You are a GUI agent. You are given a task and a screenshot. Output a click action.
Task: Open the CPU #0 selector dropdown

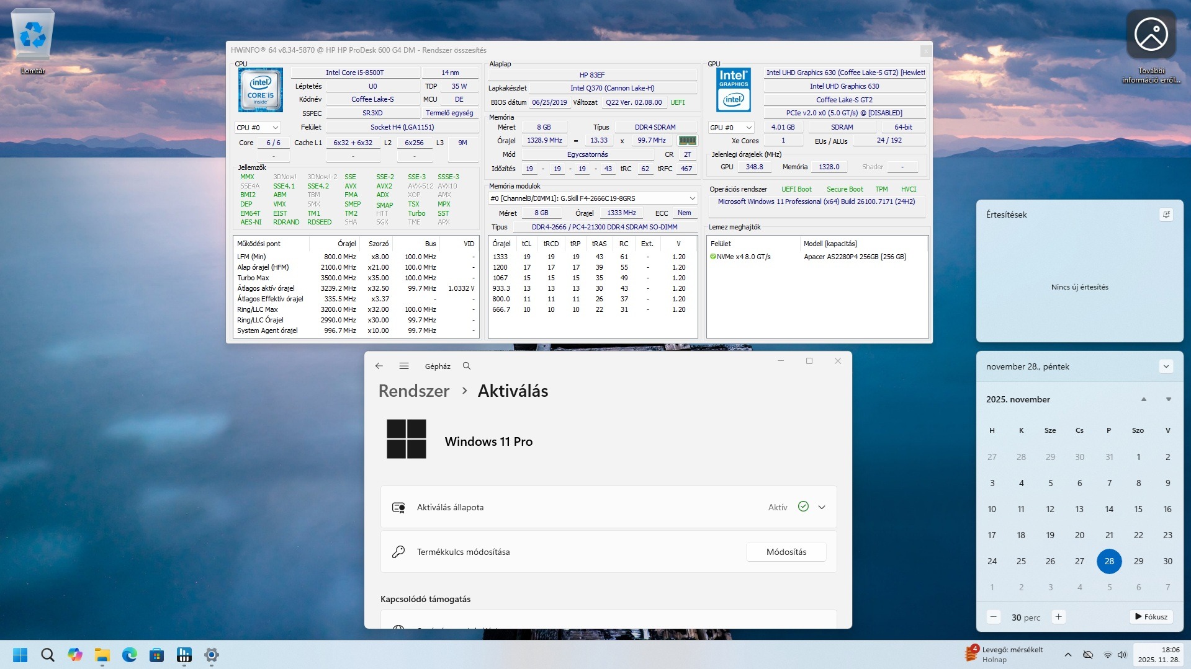[x=258, y=128]
